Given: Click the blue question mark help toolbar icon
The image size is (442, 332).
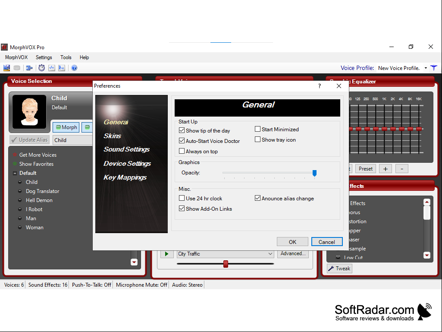Looking at the screenshot, I should [74, 68].
